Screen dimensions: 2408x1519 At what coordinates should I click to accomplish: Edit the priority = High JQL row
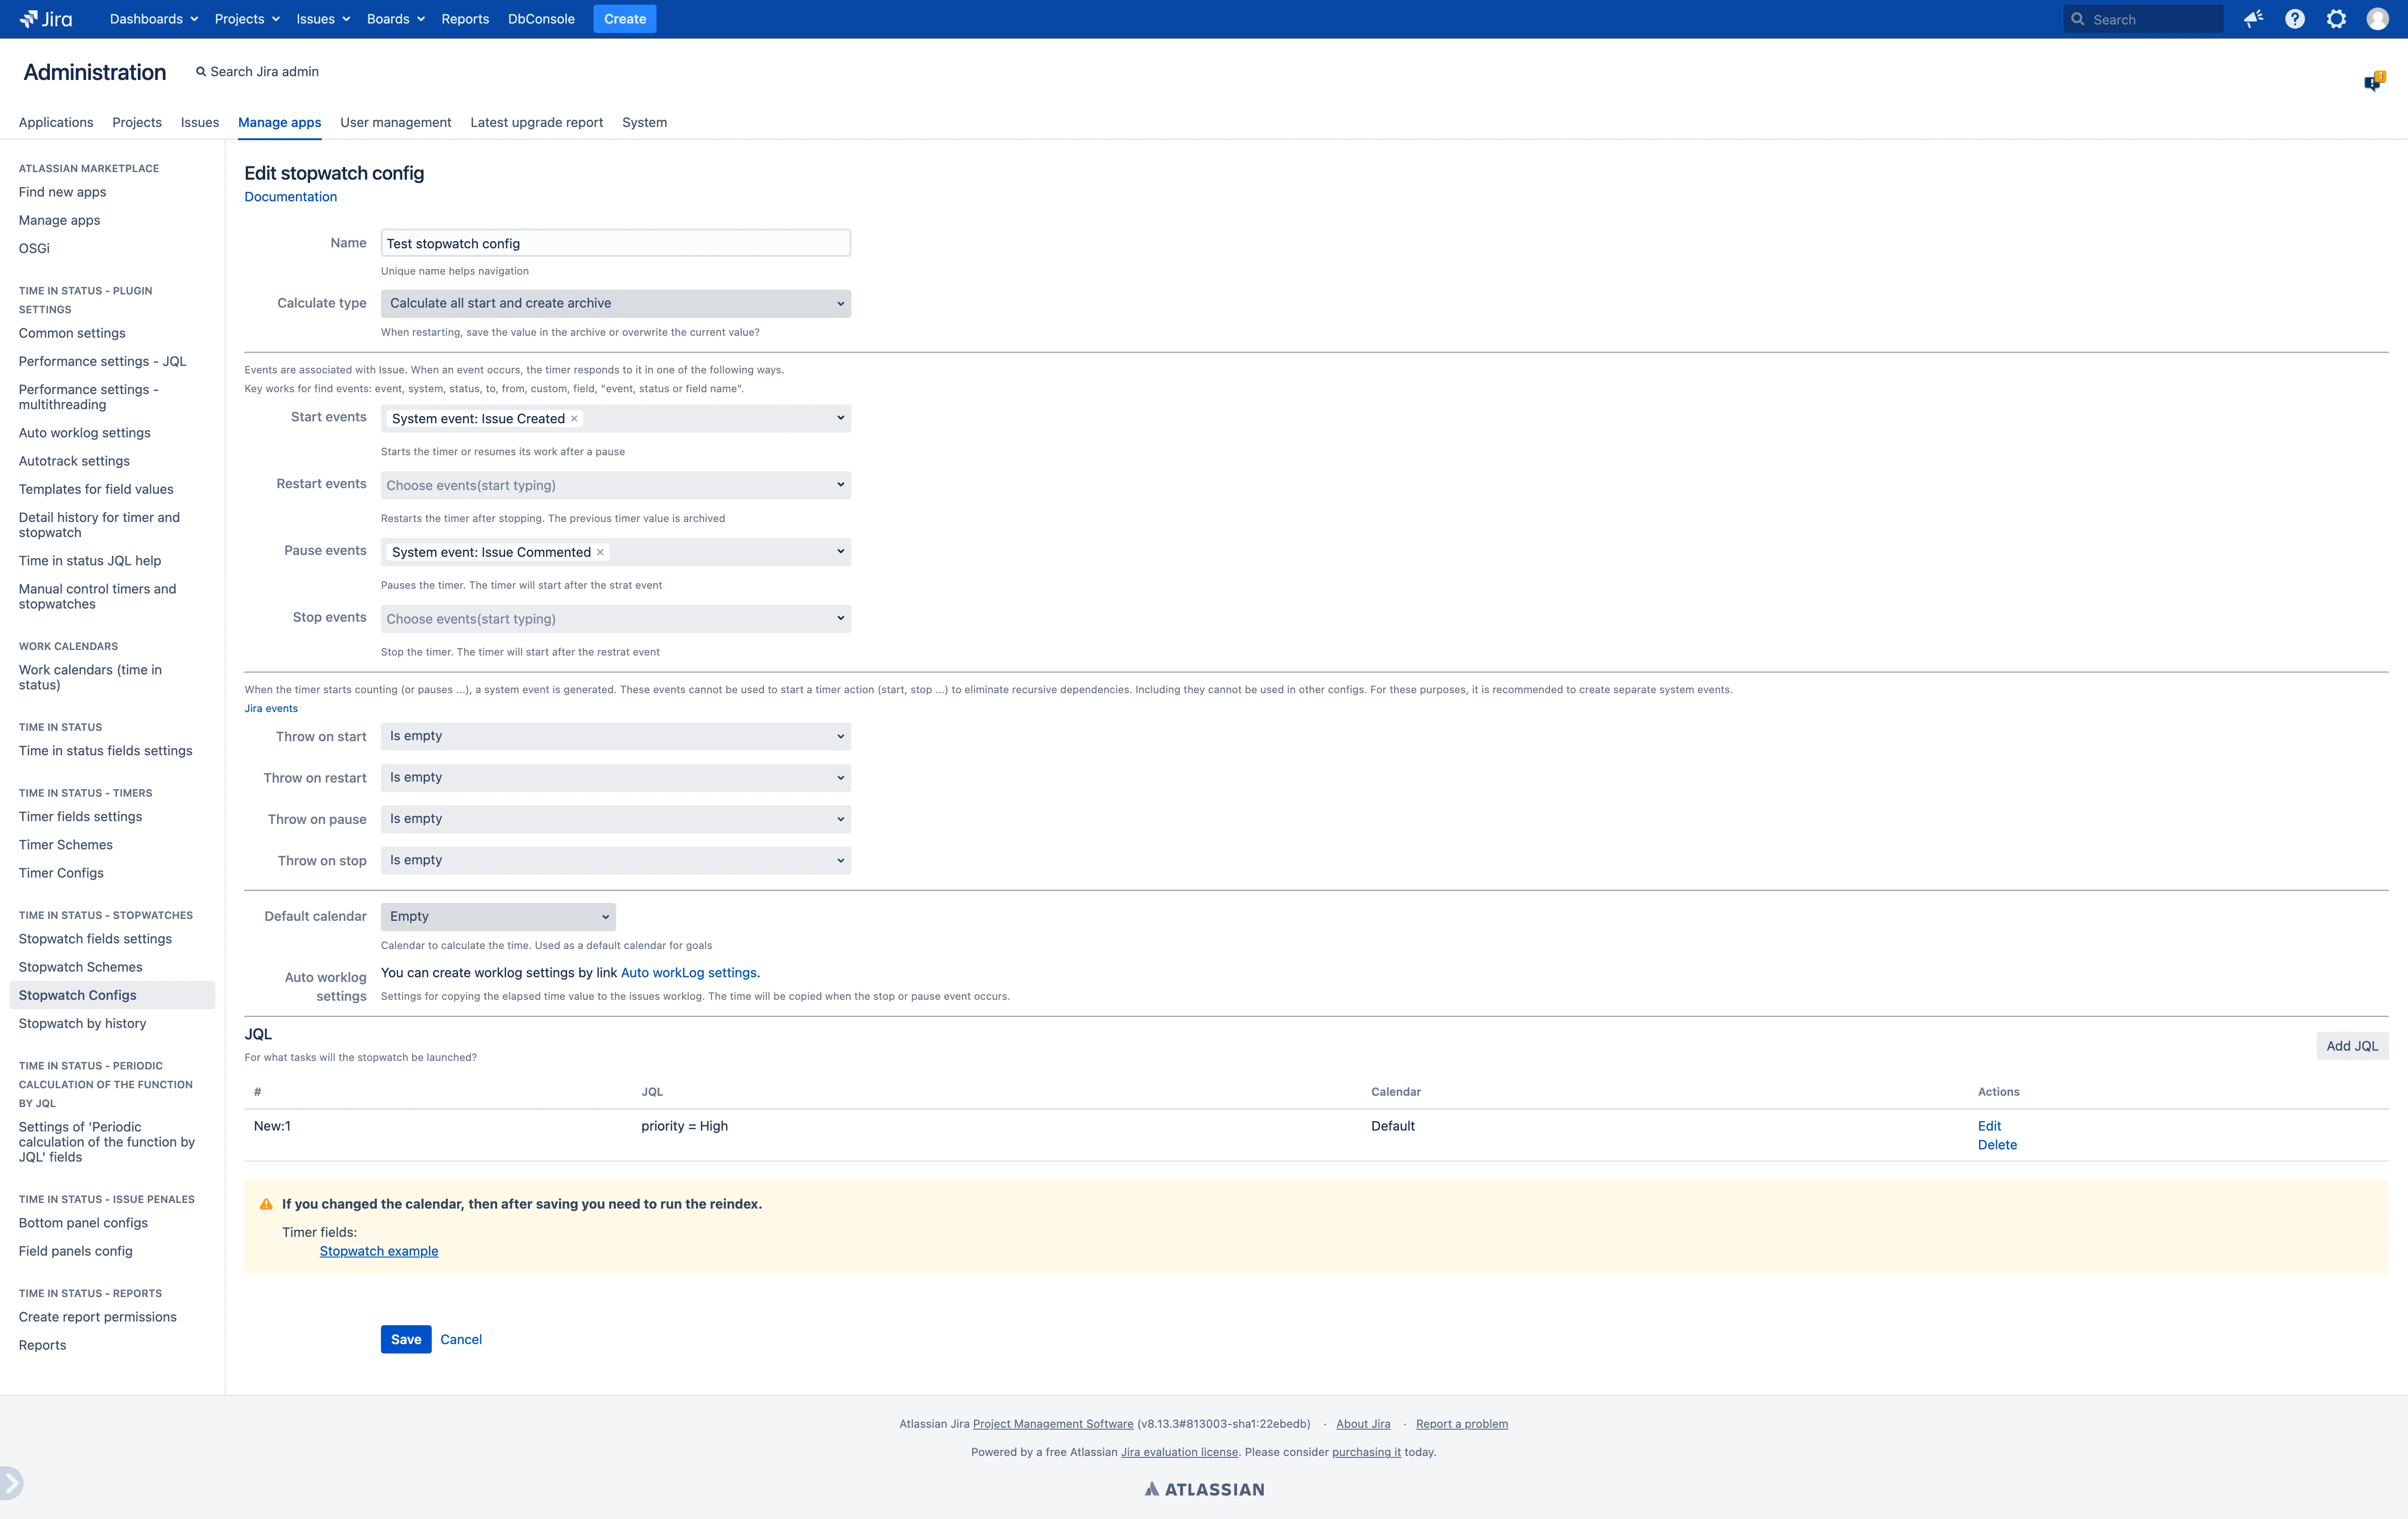coord(1989,1126)
